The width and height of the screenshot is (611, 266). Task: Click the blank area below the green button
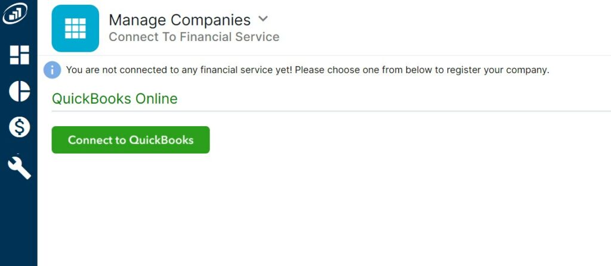tap(324, 210)
